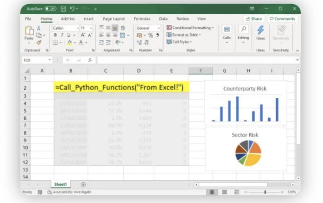Open the Merge & Center icon
323x203 pixels.
pyautogui.click(x=123, y=35)
